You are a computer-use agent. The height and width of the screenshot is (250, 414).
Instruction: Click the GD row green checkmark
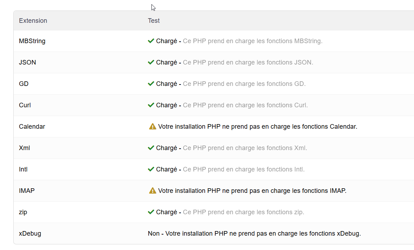[x=151, y=84]
